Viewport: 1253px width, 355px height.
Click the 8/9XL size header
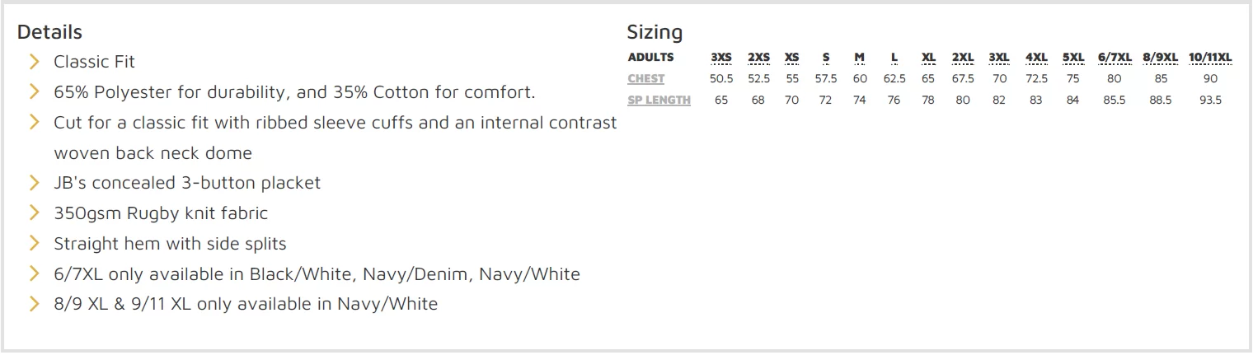click(1161, 58)
